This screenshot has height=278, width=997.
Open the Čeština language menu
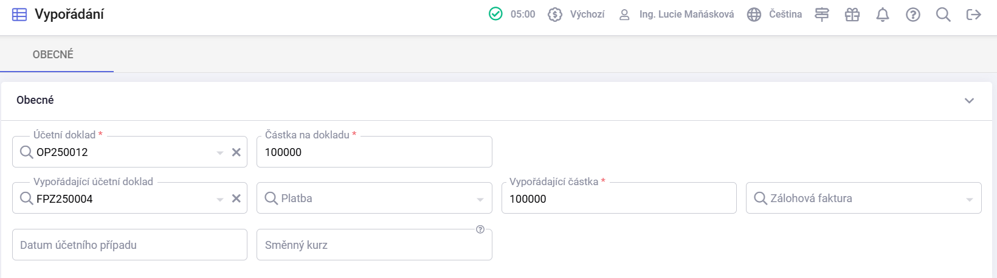775,15
